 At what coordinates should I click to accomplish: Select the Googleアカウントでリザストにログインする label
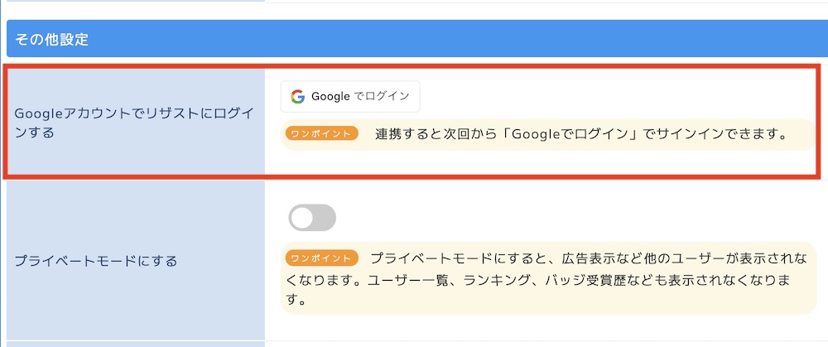coord(134,122)
